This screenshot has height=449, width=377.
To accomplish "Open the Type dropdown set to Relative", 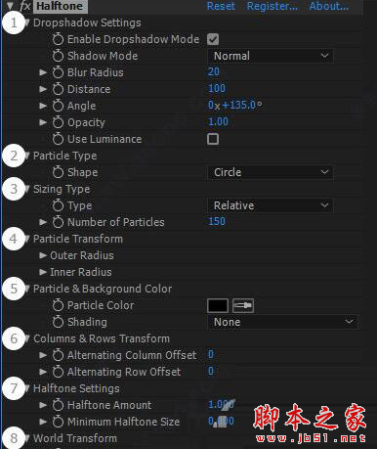I will point(271,205).
